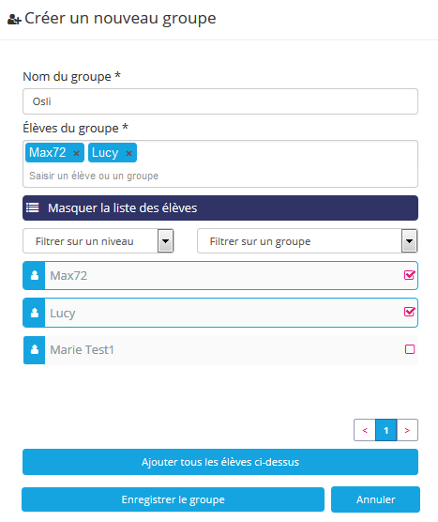Click the list icon in Masquer bar
Viewport: 438px width, 522px height.
click(x=33, y=207)
